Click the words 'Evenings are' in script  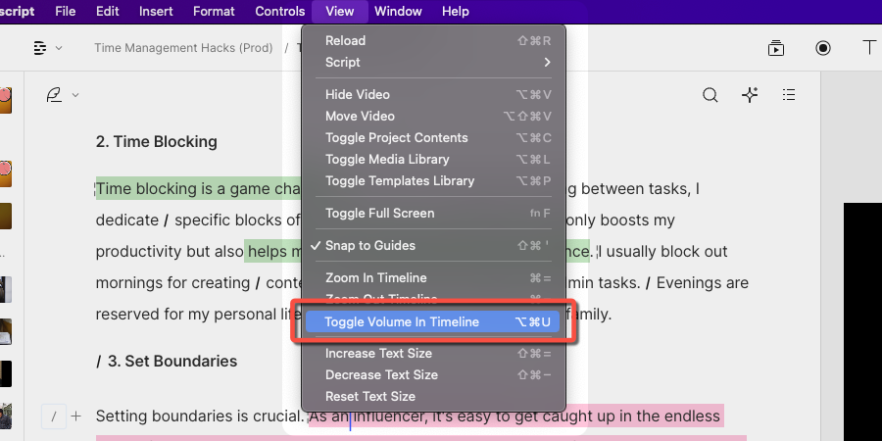[x=702, y=282]
